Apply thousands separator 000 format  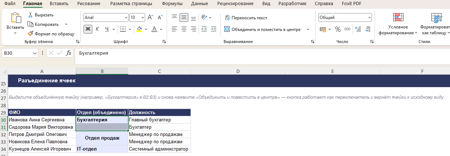point(347,29)
